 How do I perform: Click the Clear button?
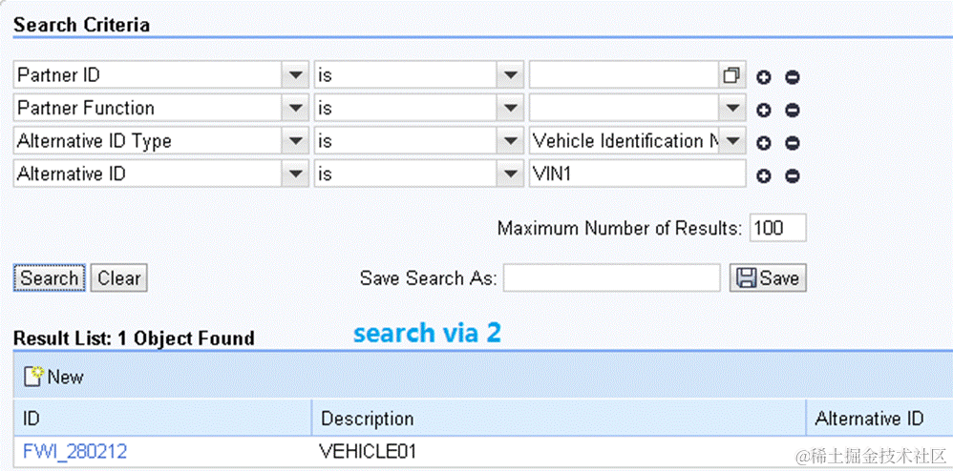(x=119, y=278)
